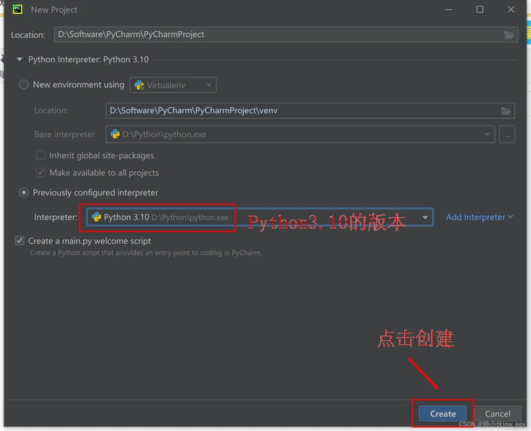Close the New Project dialog

510,9
